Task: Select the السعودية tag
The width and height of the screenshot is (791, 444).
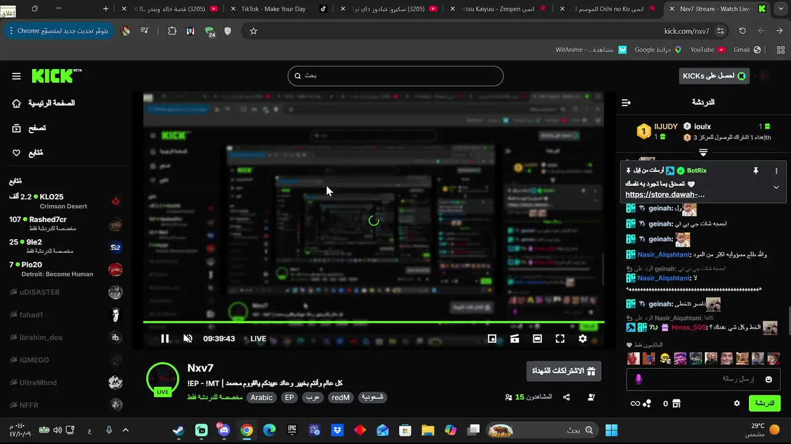Action: 372,398
